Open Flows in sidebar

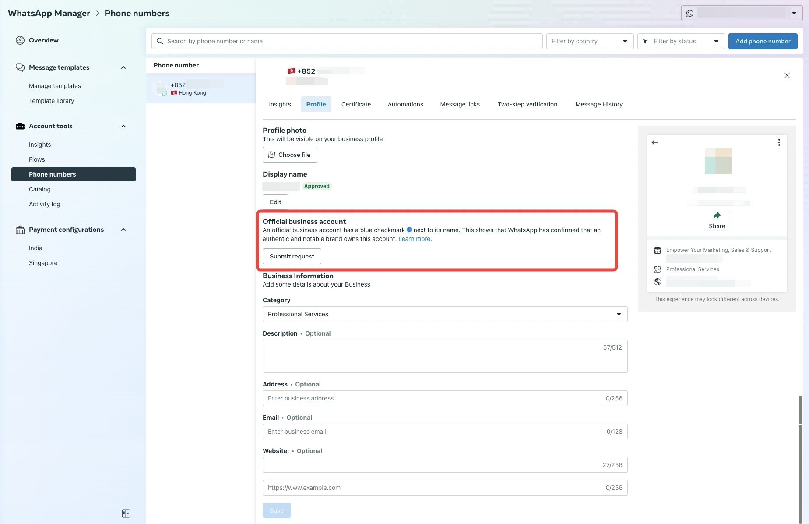point(37,159)
